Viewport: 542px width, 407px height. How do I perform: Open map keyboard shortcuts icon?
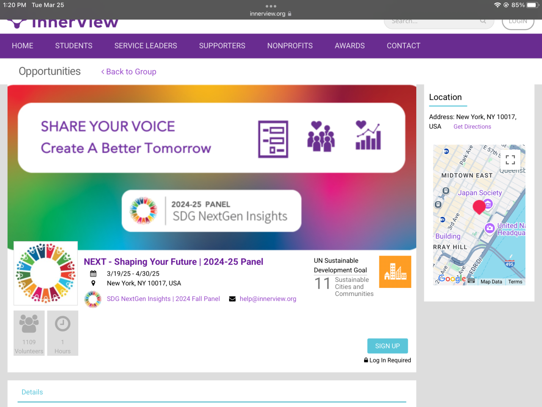pyautogui.click(x=471, y=281)
